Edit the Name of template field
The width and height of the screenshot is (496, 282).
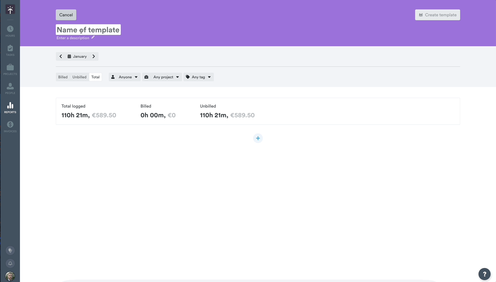tap(88, 30)
